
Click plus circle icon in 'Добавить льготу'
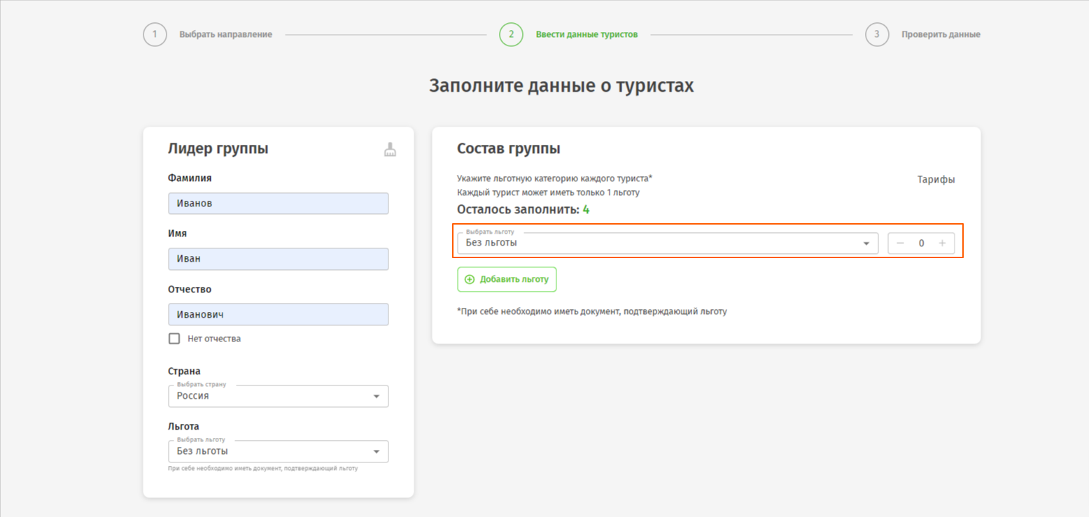coord(470,279)
